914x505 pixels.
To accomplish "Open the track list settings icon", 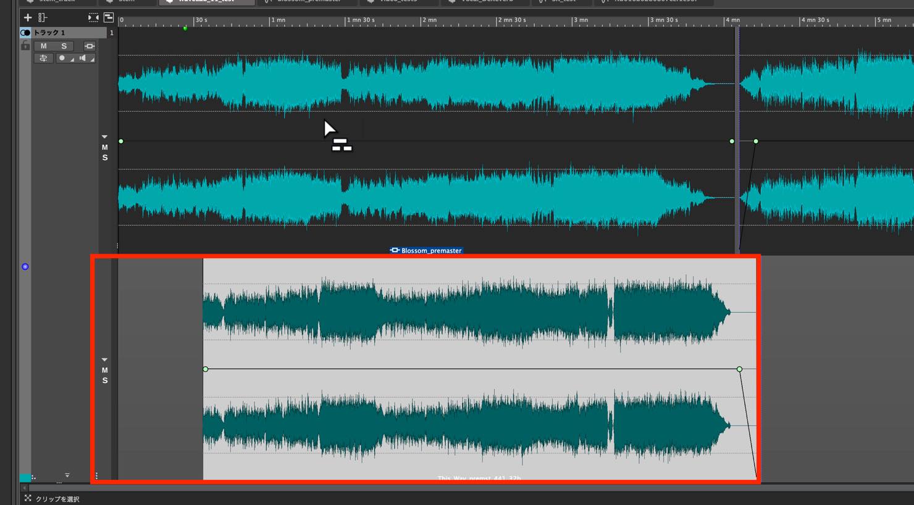I will coord(43,17).
